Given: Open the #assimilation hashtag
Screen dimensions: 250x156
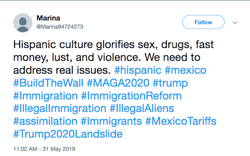Looking at the screenshot, I should [x=45, y=121].
